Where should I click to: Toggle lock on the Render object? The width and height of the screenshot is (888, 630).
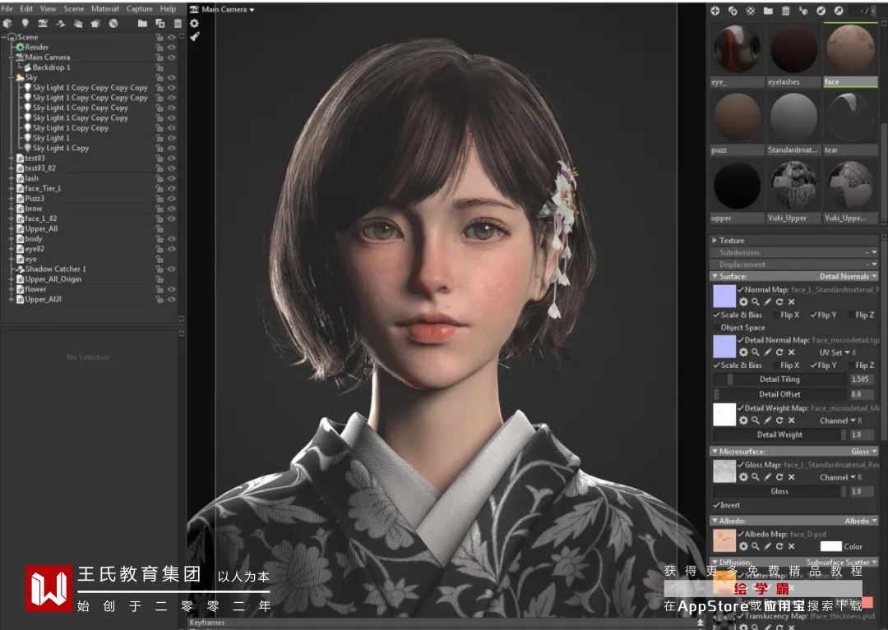pyautogui.click(x=160, y=48)
